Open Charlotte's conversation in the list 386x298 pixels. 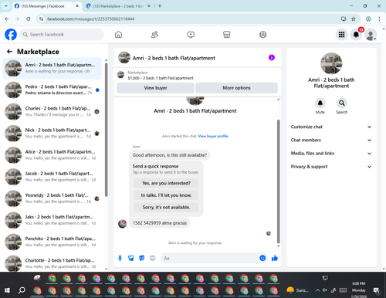(x=52, y=263)
